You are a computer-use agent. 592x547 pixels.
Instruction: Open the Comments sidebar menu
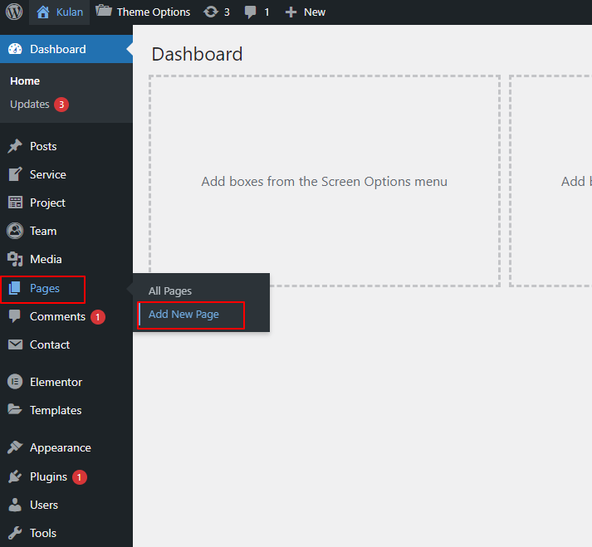tap(58, 316)
